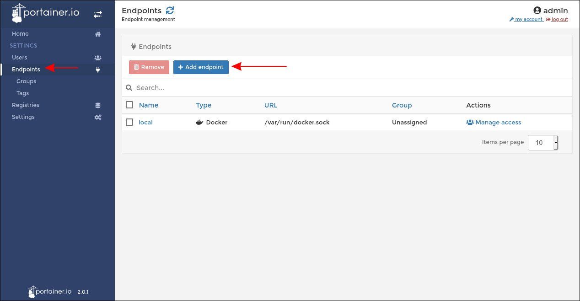Navigate to Users in the sidebar
Viewport: 580px width, 301px height.
click(20, 57)
